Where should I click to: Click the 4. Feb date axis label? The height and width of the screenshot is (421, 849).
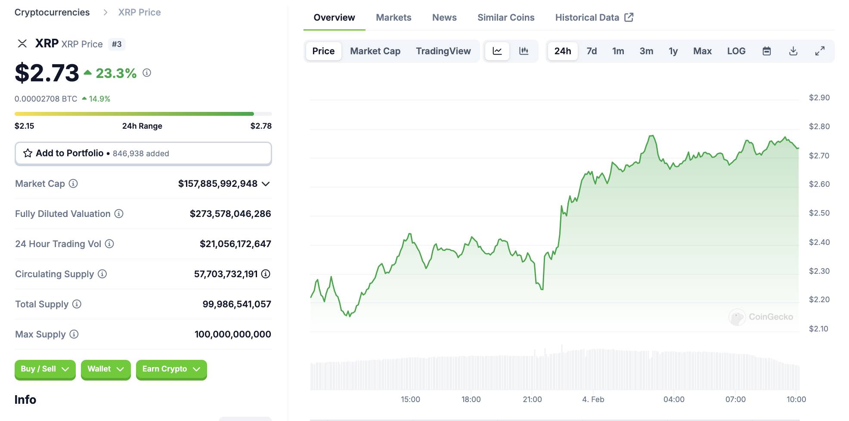pos(593,399)
